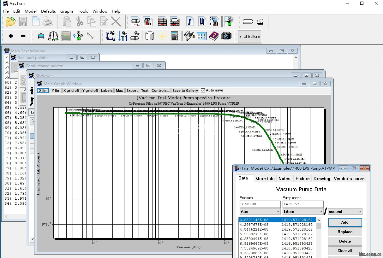This screenshot has height=258, width=383.
Task: Switch to the Vendor's curve tab
Action: coord(349,179)
